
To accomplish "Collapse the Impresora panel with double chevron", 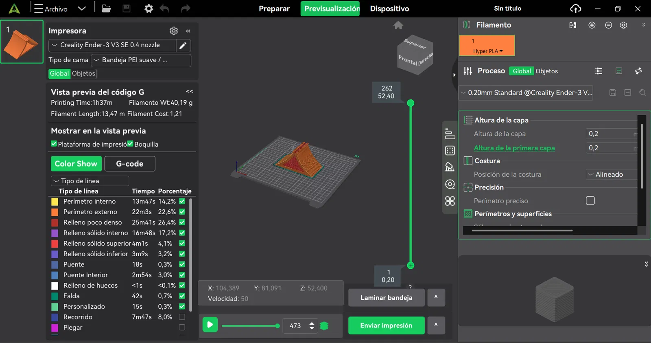I will point(188,31).
